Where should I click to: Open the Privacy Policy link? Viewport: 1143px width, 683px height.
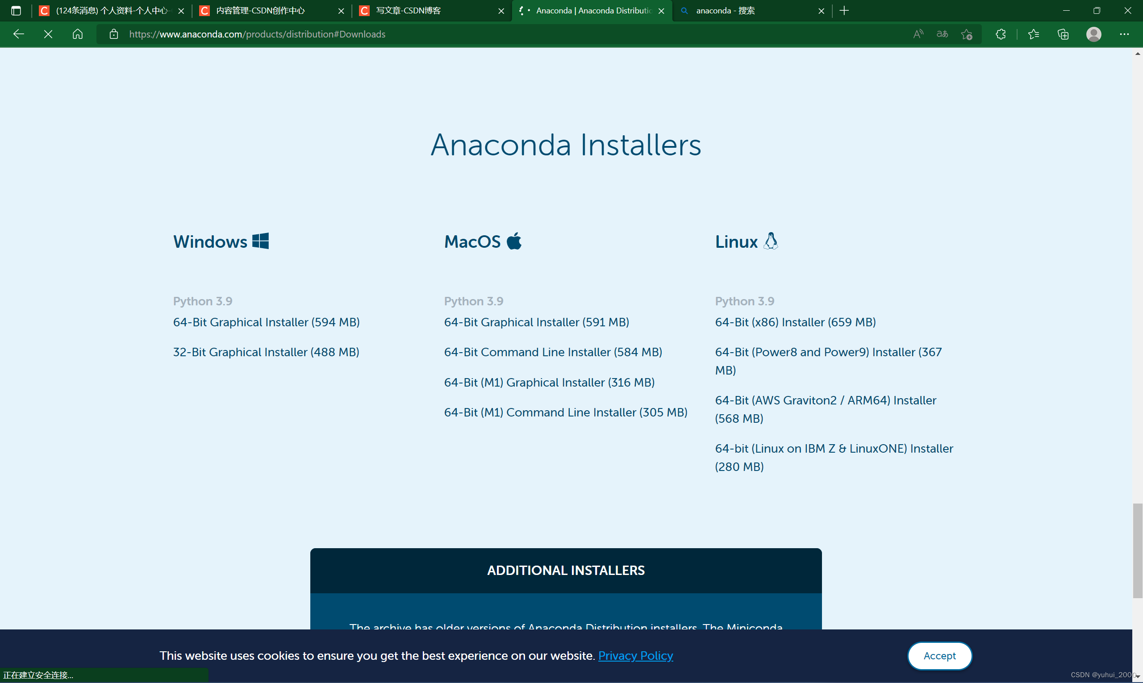click(x=635, y=655)
